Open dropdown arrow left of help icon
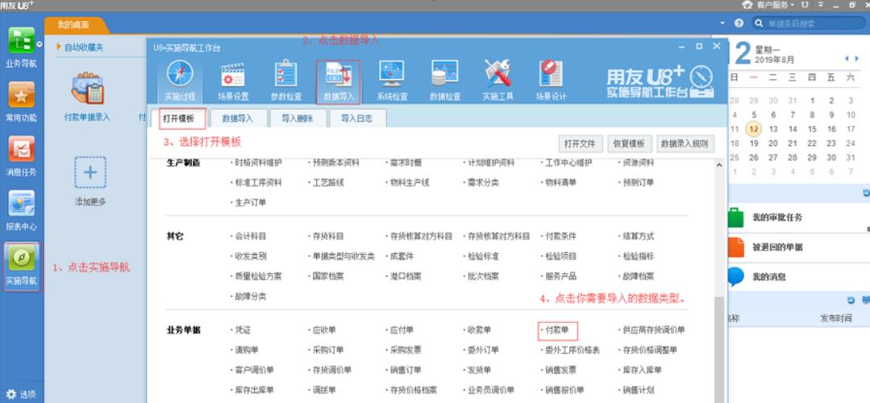Screen dimensions: 870x403 click(722, 23)
